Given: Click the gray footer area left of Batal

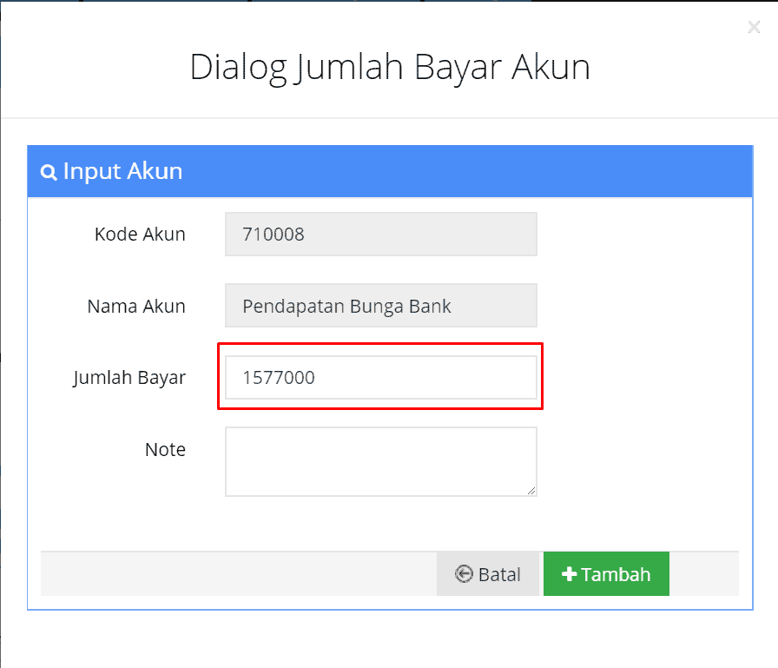Looking at the screenshot, I should [239, 573].
